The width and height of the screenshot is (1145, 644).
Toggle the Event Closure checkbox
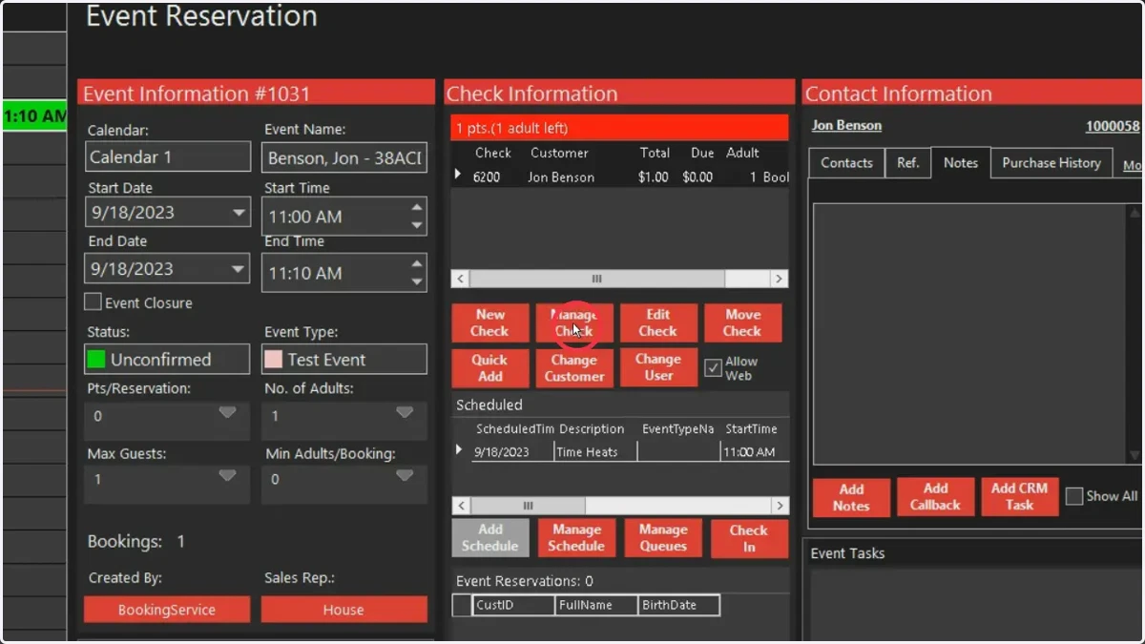[93, 302]
